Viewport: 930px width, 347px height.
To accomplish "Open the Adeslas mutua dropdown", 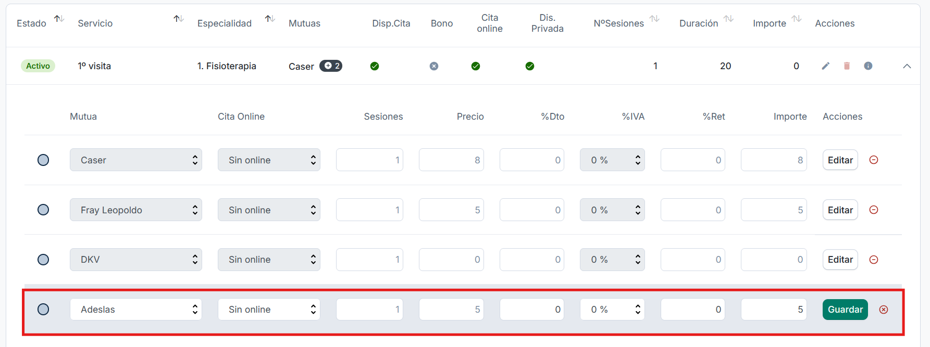I will 135,310.
